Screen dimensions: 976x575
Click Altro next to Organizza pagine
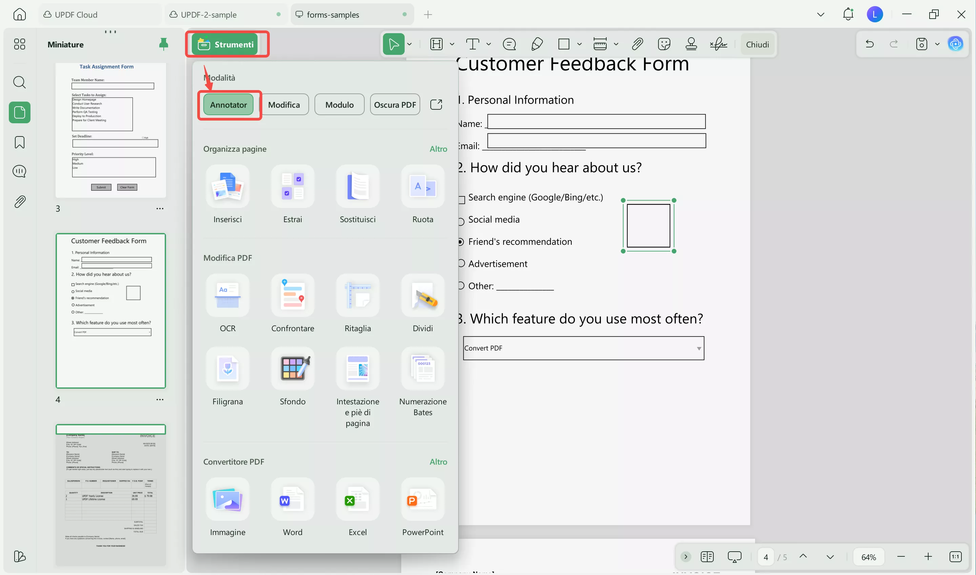(x=438, y=149)
